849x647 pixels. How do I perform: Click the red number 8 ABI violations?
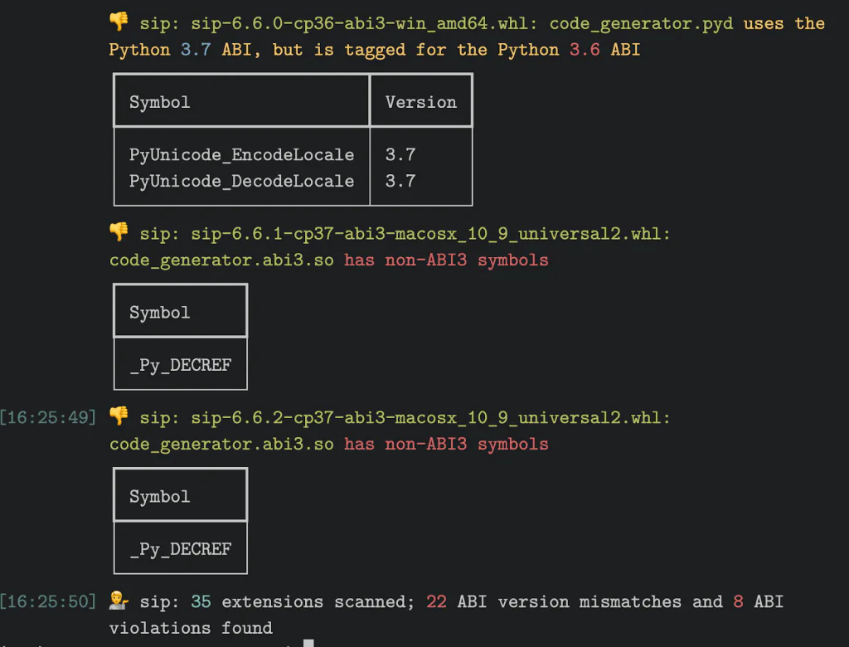point(738,602)
